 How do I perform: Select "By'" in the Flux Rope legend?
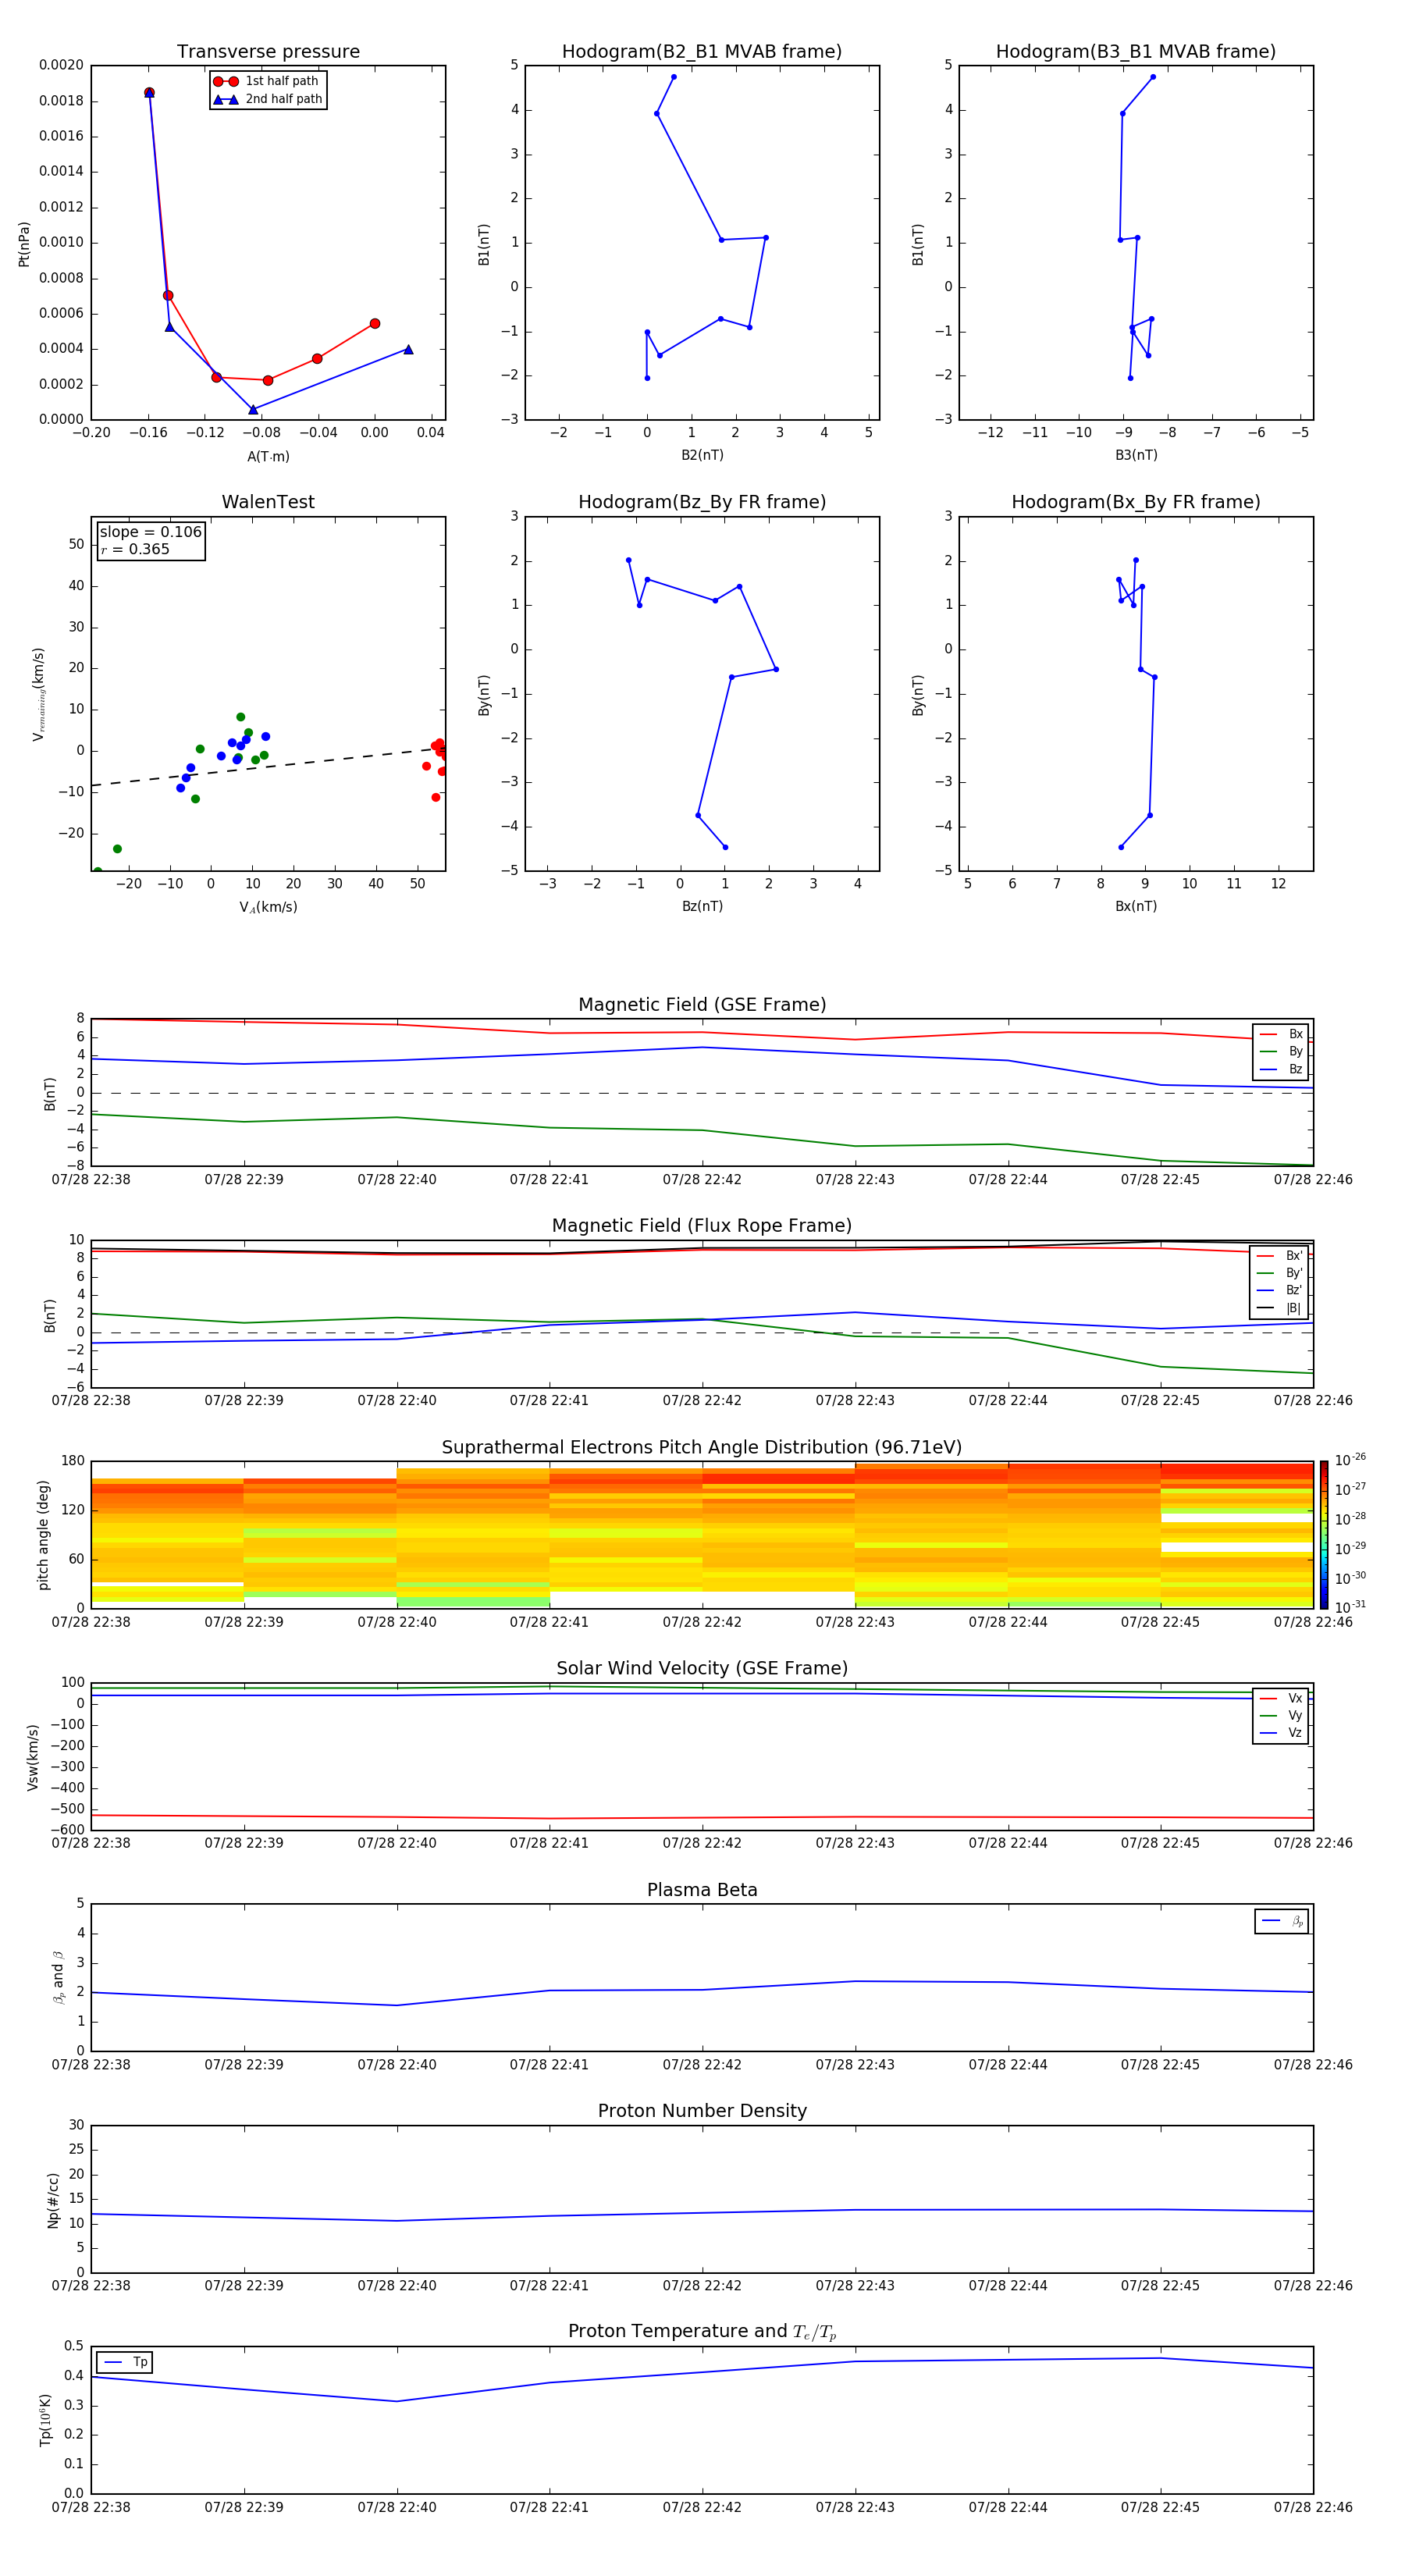1280,1273
